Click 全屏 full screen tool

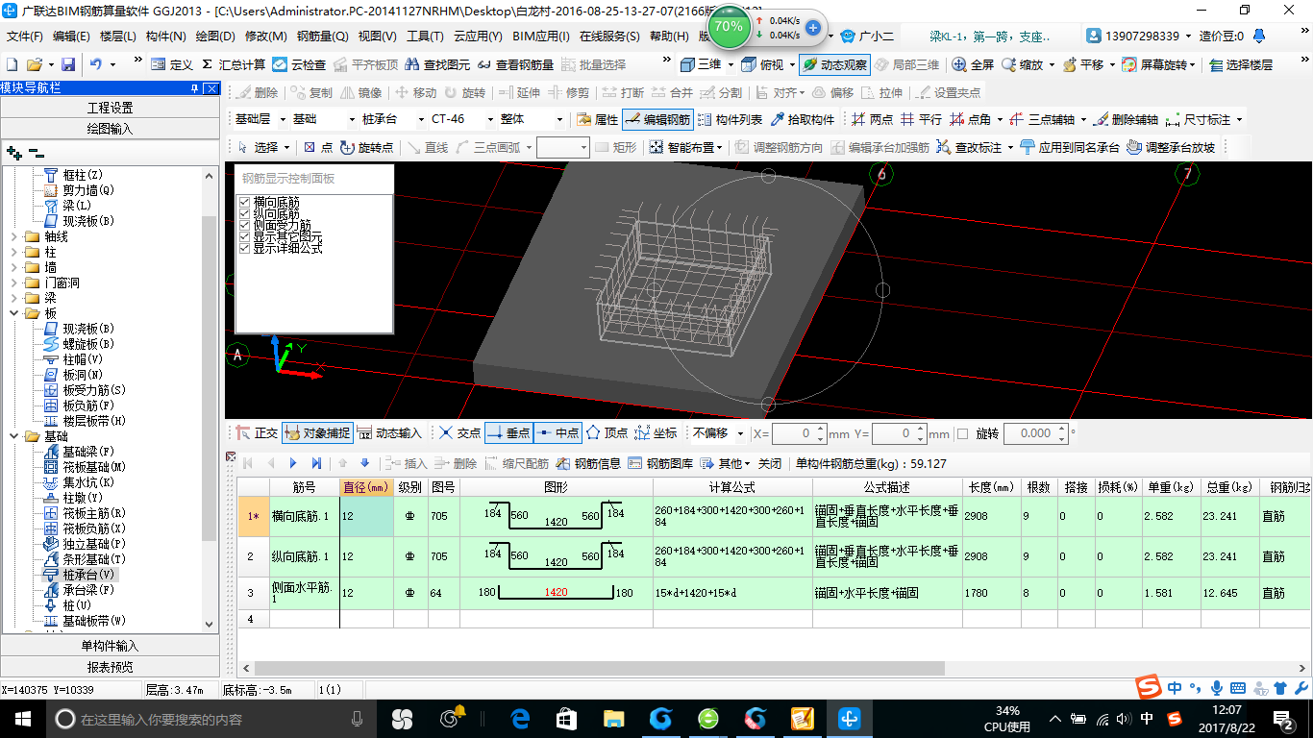point(973,64)
